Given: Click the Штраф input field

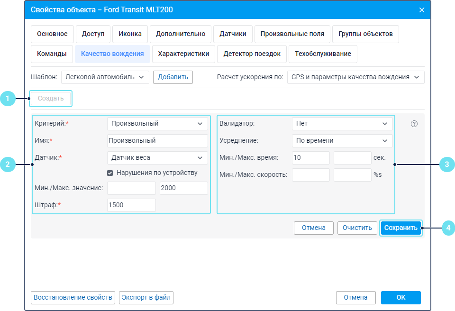Looking at the screenshot, I should [x=131, y=205].
